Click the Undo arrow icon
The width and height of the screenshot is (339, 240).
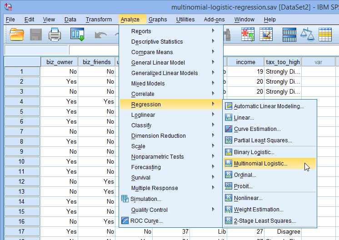coord(101,35)
